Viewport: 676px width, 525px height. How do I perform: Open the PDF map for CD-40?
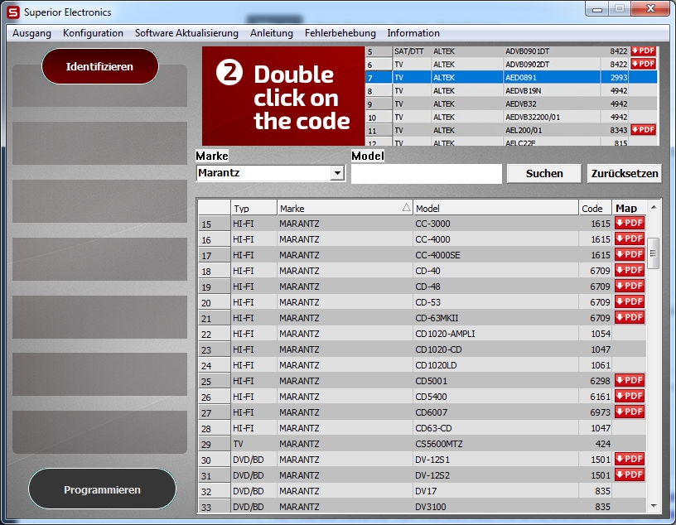(x=630, y=270)
